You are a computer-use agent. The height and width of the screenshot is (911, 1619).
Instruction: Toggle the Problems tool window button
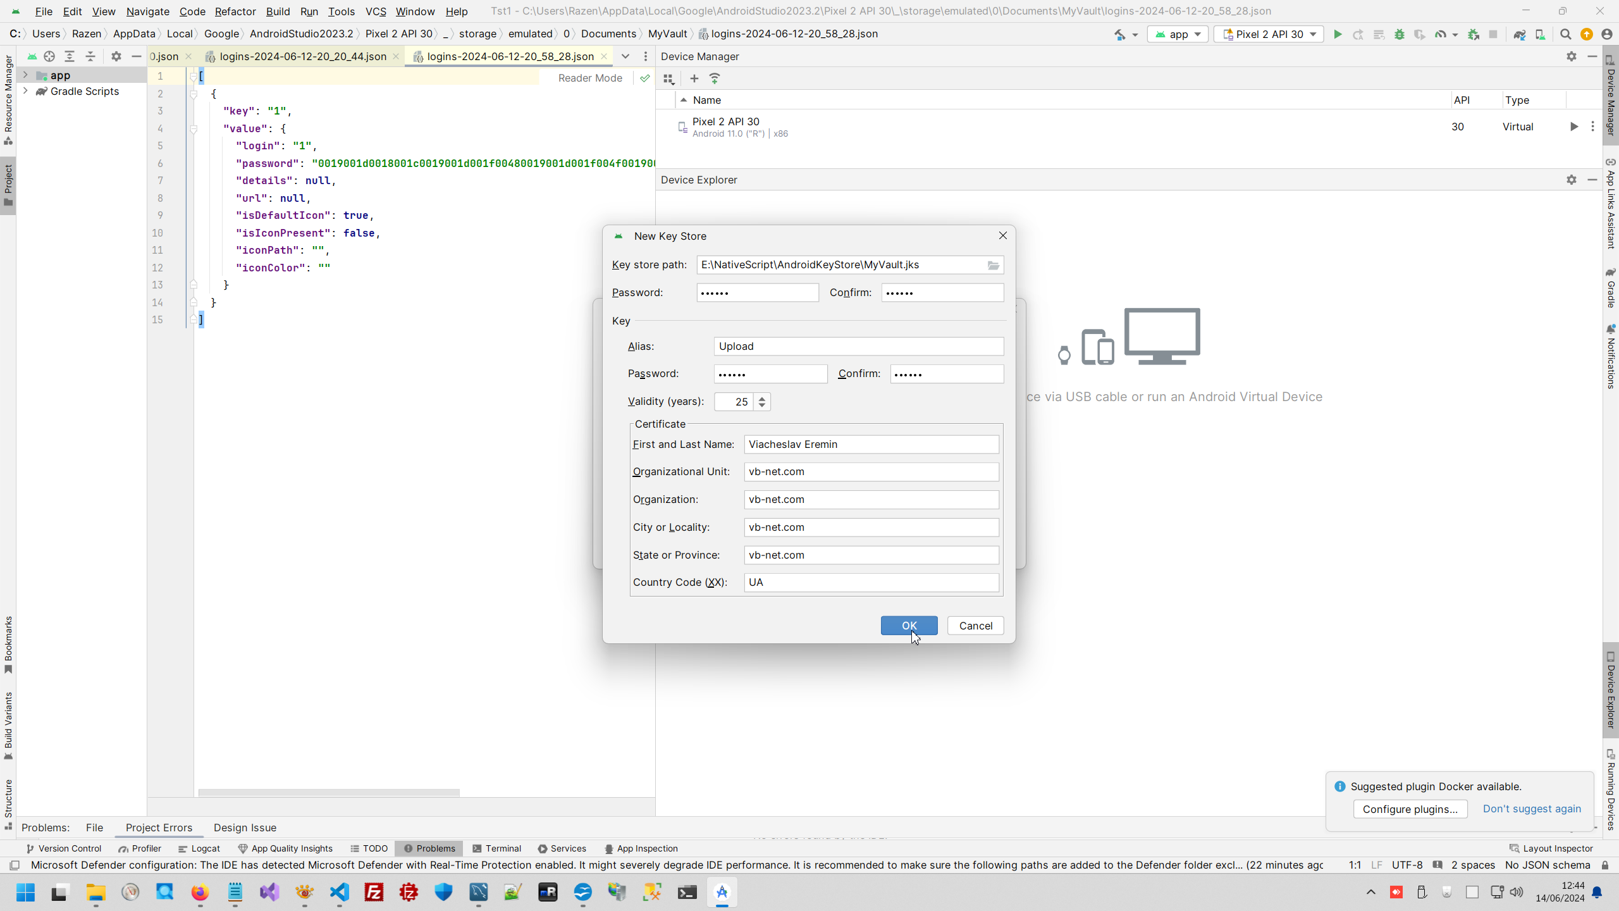coord(429,848)
